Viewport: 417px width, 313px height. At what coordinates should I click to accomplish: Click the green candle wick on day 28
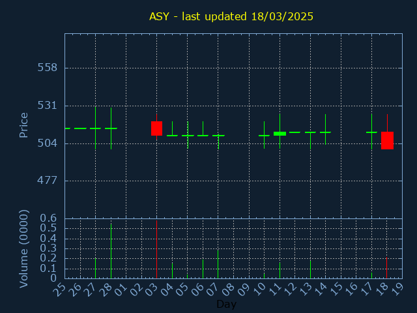coord(111,128)
